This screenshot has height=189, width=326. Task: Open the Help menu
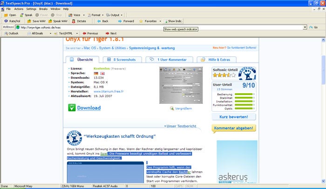(x=66, y=9)
